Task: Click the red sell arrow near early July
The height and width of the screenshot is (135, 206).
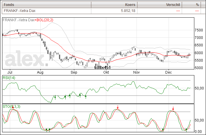Action: pyautogui.click(x=13, y=107)
